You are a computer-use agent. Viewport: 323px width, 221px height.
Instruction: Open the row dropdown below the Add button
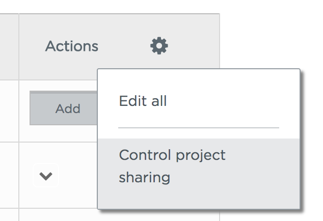tap(46, 176)
